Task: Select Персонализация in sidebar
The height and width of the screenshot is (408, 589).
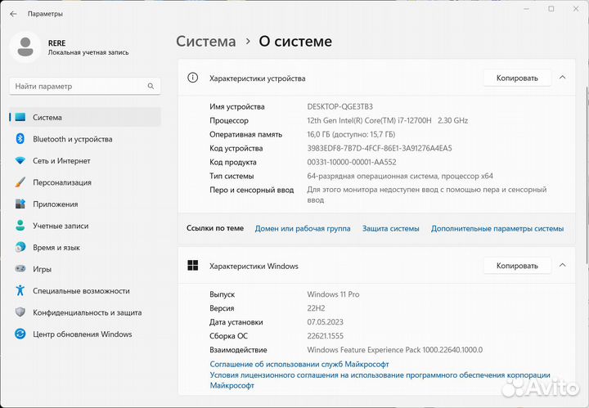Action: [85, 182]
